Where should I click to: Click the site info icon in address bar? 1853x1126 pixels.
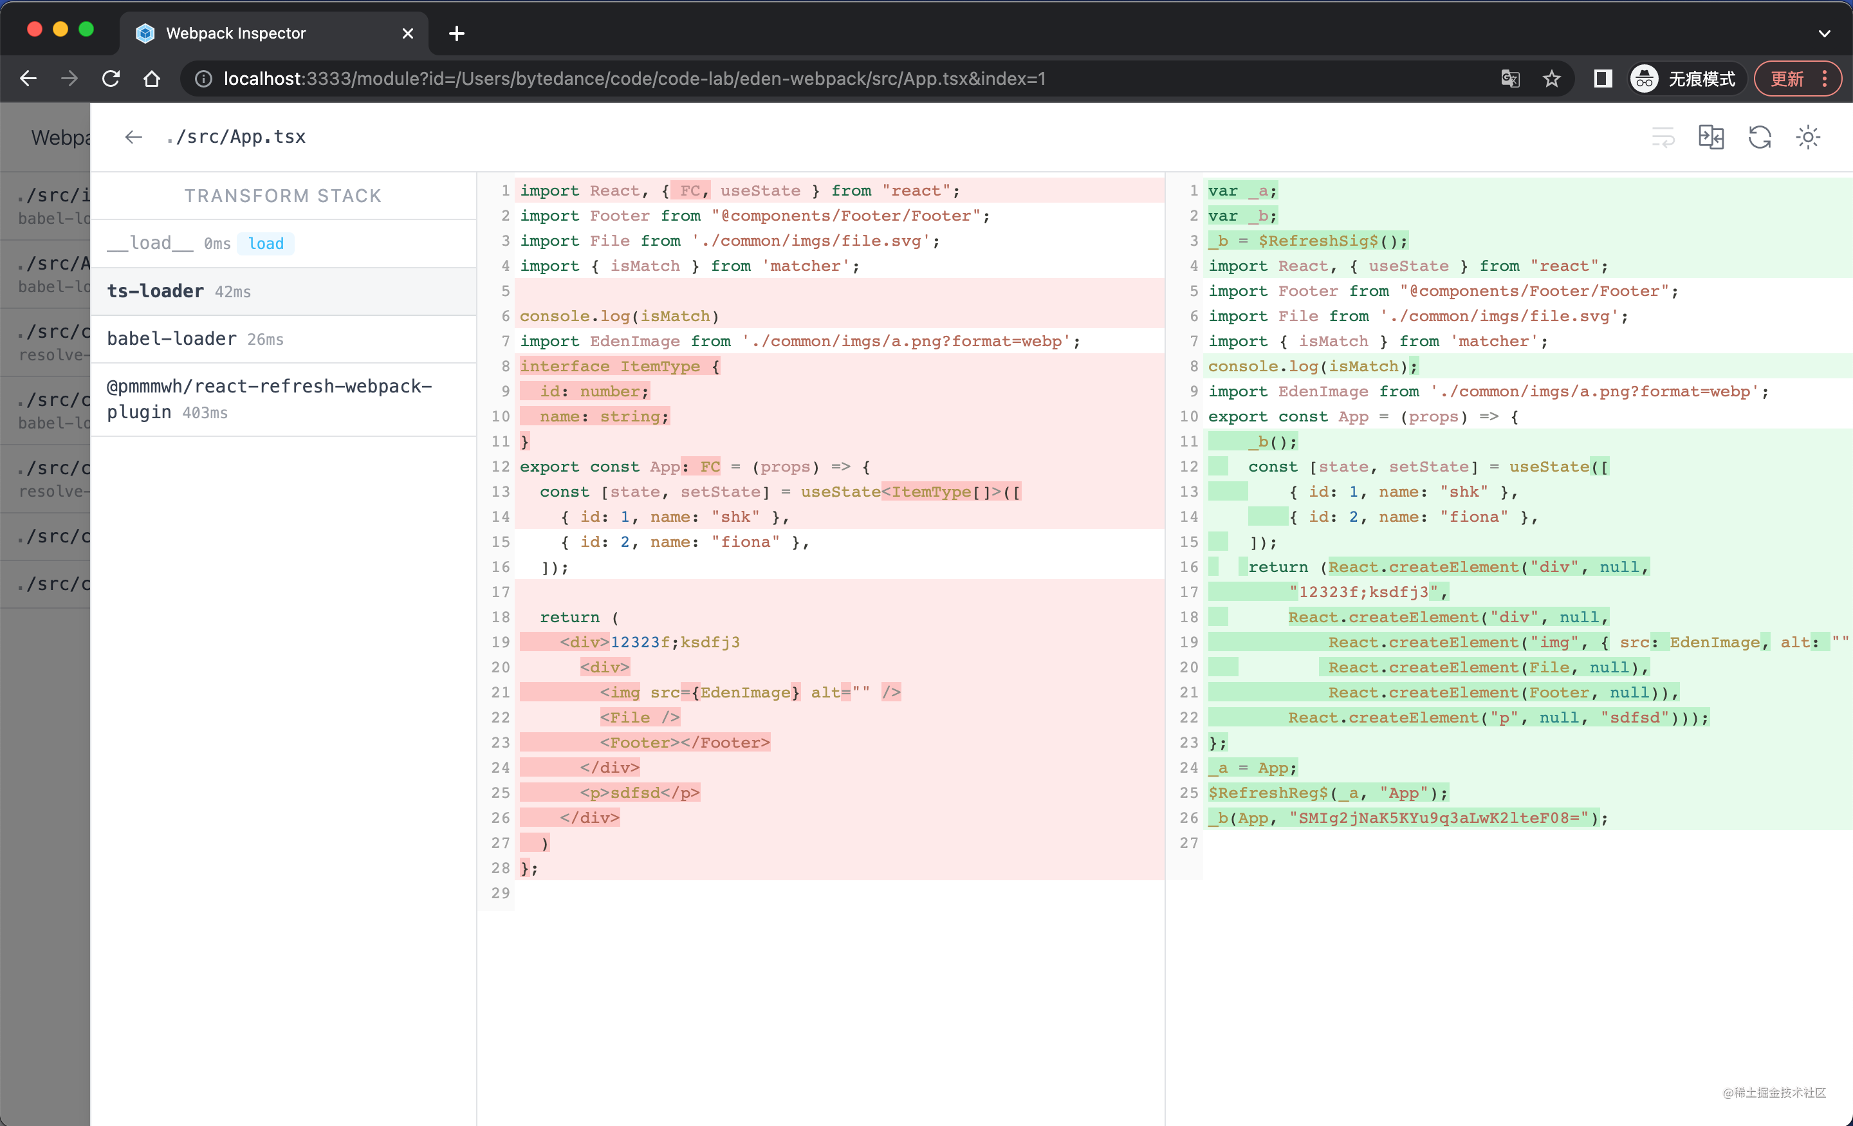pyautogui.click(x=203, y=78)
